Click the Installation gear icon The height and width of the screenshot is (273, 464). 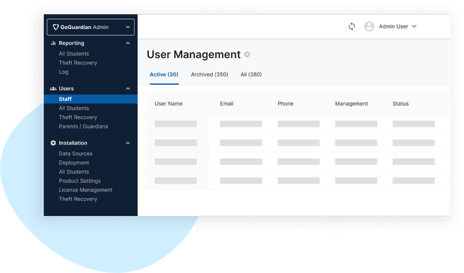pos(53,143)
